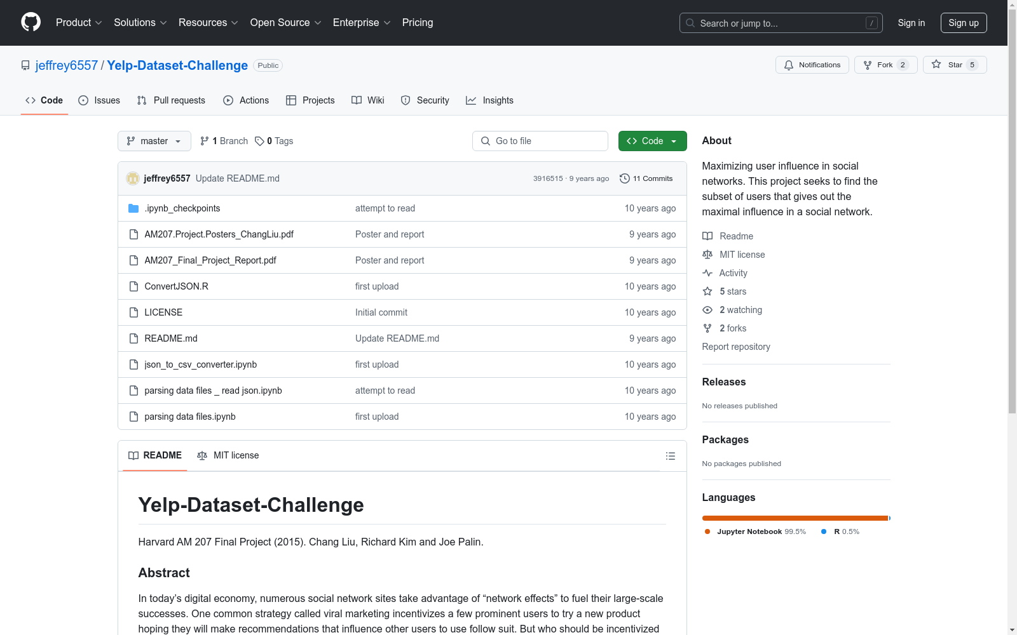The width and height of the screenshot is (1017, 635).
Task: Expand the Resources menu
Action: pos(208,22)
